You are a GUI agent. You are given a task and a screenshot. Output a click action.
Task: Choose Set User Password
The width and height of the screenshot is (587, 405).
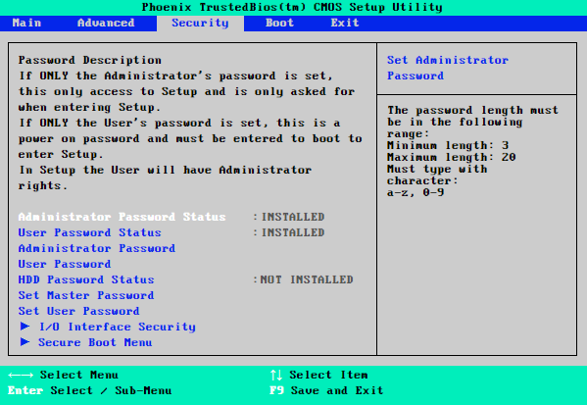79,311
